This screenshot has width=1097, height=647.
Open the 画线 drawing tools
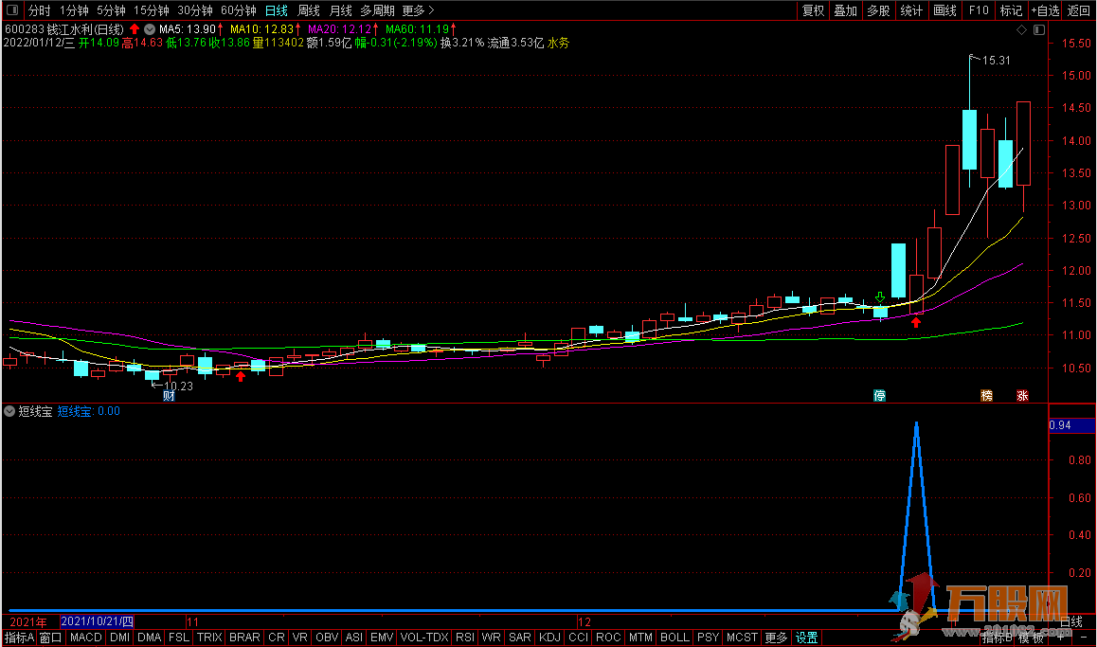pyautogui.click(x=944, y=11)
